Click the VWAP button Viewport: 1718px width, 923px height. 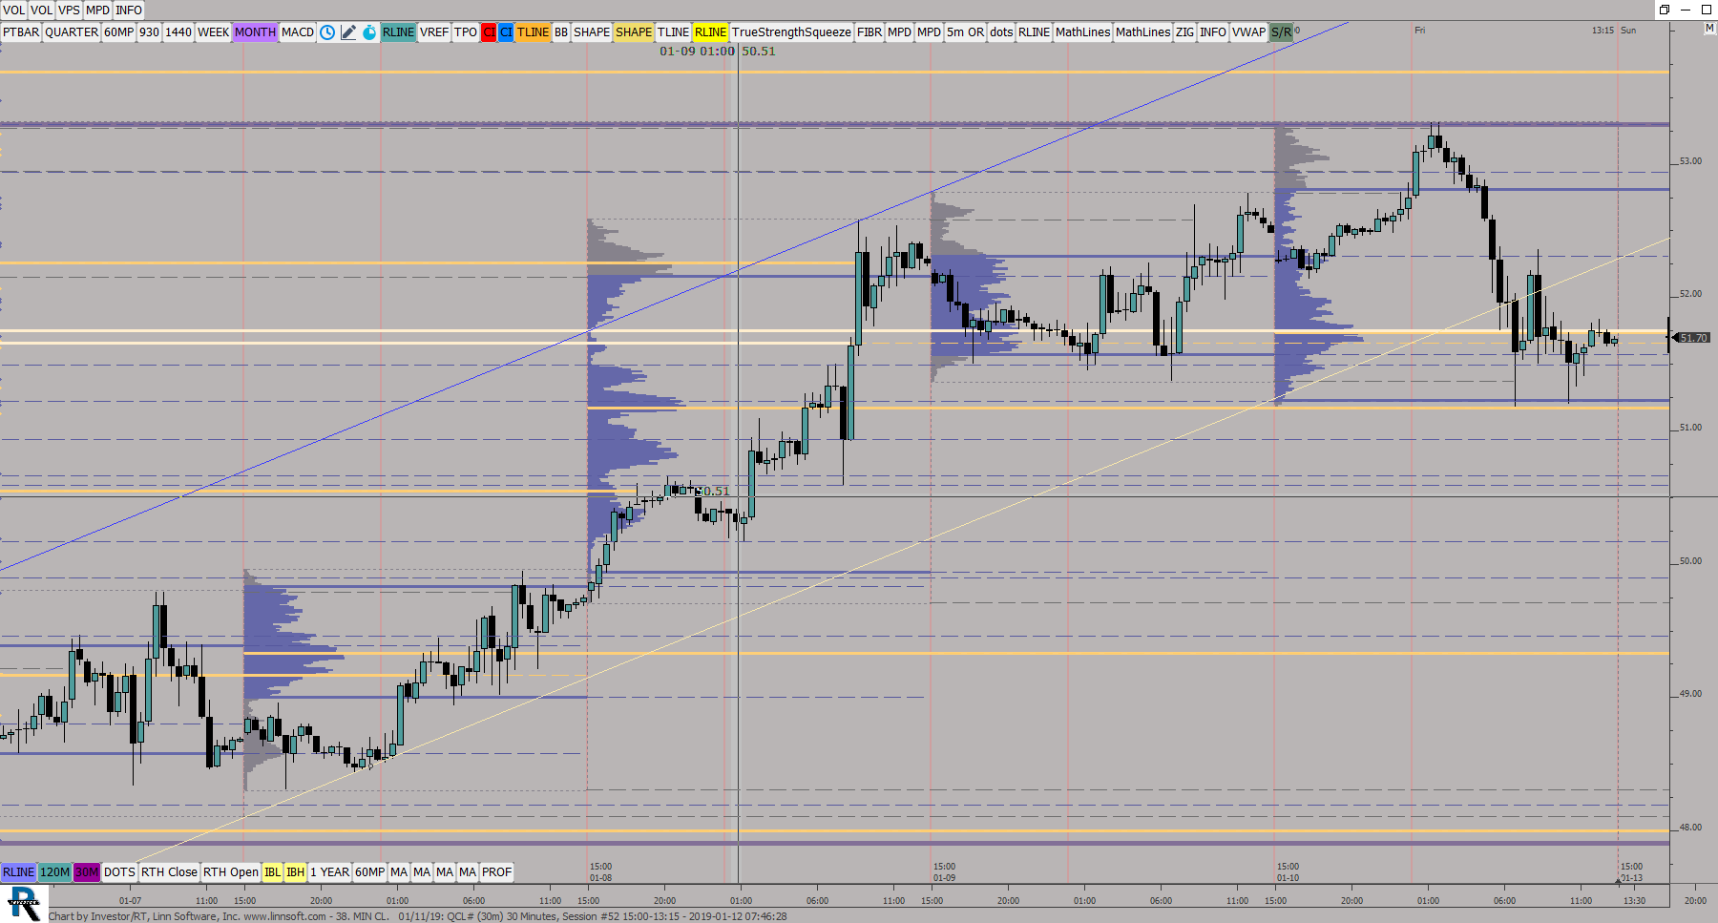pyautogui.click(x=1248, y=32)
